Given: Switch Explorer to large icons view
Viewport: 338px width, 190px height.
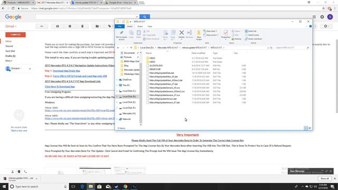Looking at the screenshot, I should [x=310, y=128].
